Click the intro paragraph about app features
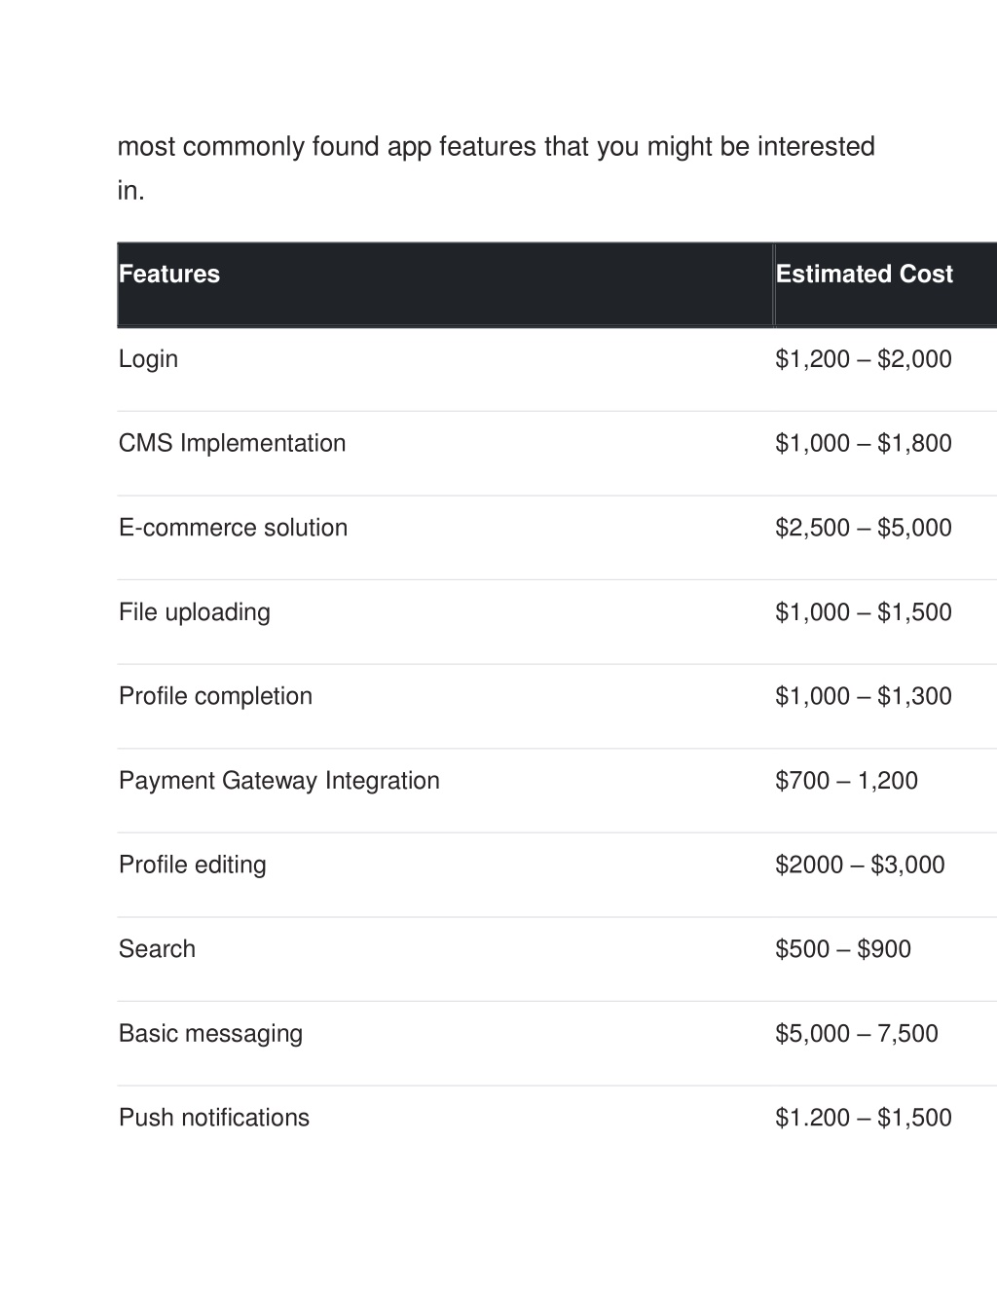 click(x=496, y=168)
